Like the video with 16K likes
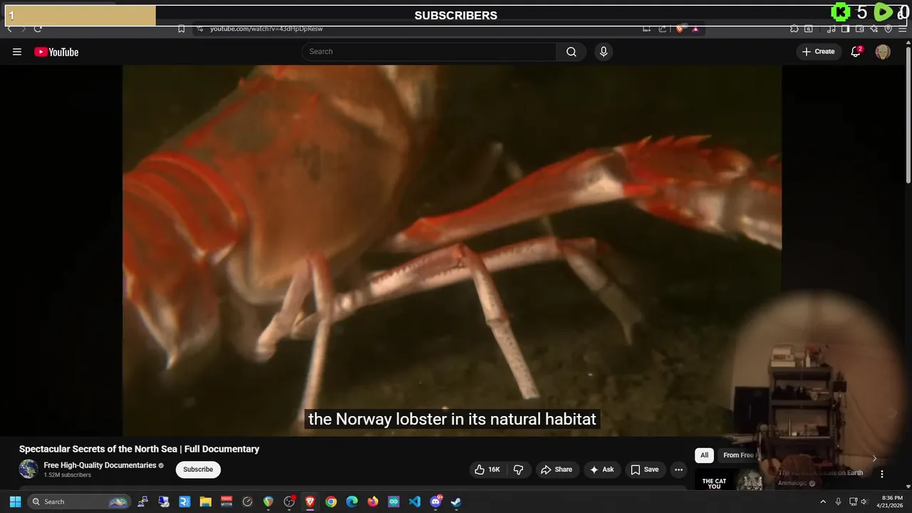912x513 pixels. [x=488, y=470]
